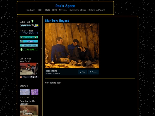
Task: Click the Marine Biology badge
Action: click(29, 45)
